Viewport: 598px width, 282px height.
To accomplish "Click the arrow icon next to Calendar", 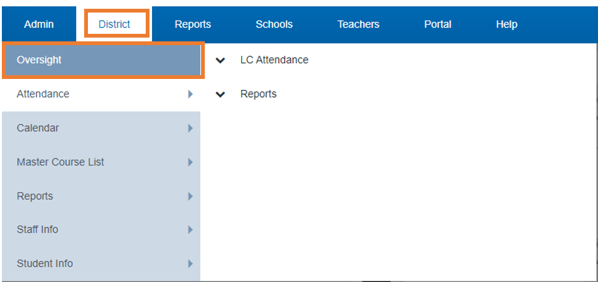I will pyautogui.click(x=190, y=128).
